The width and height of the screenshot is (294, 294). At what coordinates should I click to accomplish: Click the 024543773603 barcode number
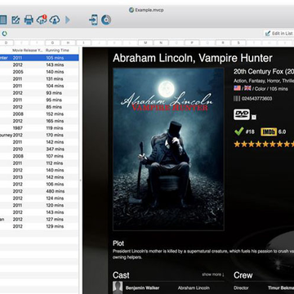pyautogui.click(x=256, y=99)
